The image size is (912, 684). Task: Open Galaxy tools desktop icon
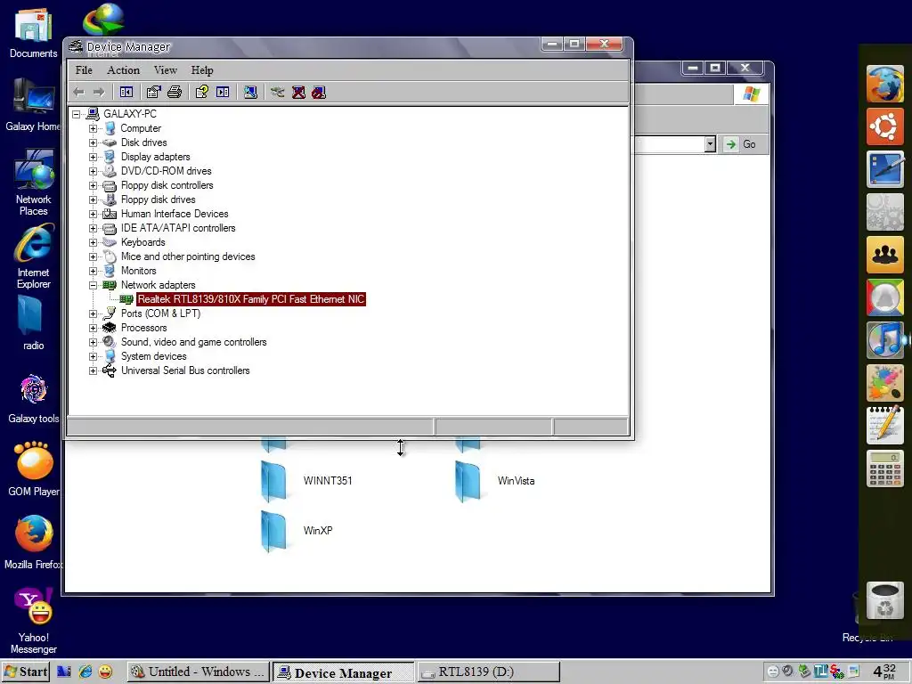click(x=33, y=400)
